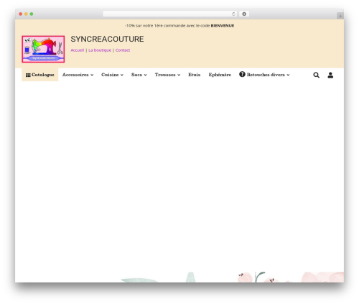Select the Cuisine menu label
Screen dimensions: 359x304
coord(110,75)
